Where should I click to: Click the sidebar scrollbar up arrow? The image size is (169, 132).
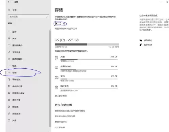click(x=50, y=29)
